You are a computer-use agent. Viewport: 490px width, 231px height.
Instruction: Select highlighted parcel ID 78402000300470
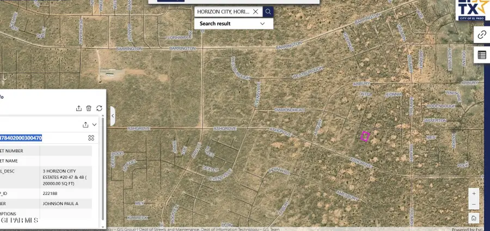(x=21, y=138)
